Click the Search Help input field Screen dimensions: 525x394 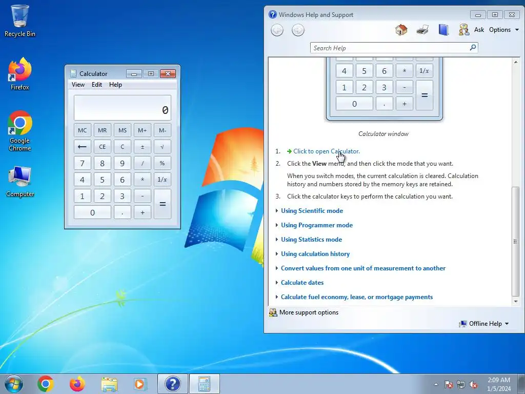tap(390, 48)
